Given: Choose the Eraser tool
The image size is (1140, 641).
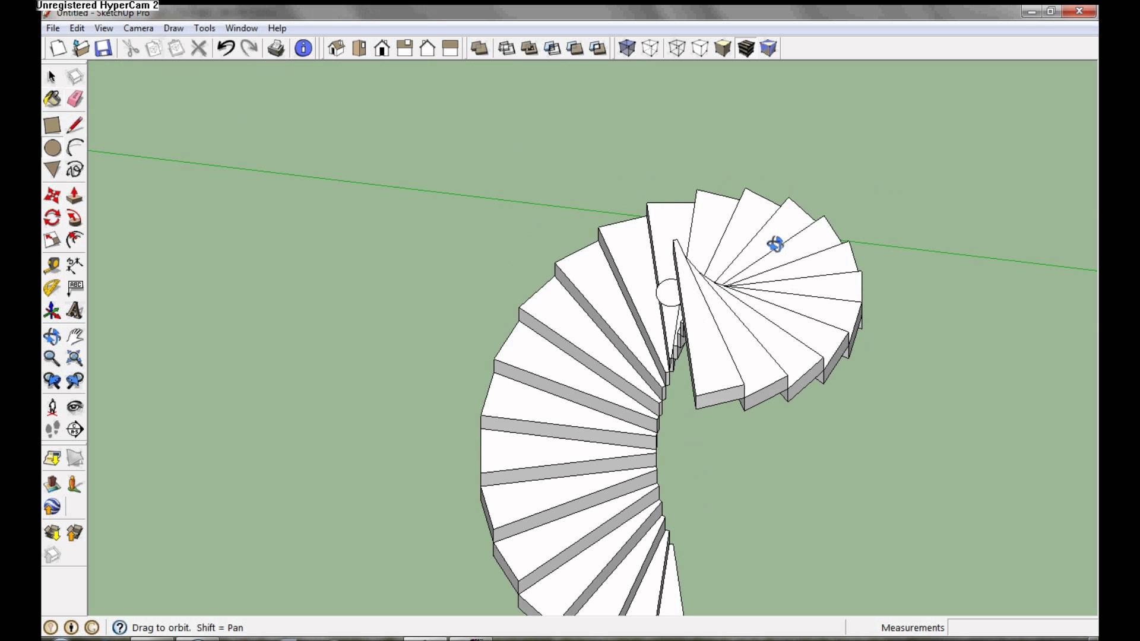Looking at the screenshot, I should [75, 99].
